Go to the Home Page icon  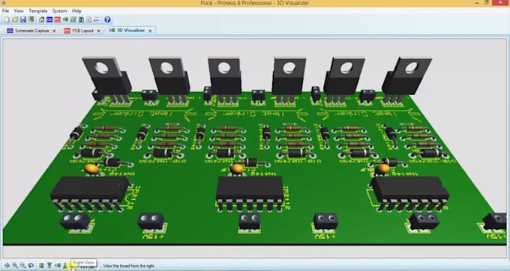coord(42,19)
